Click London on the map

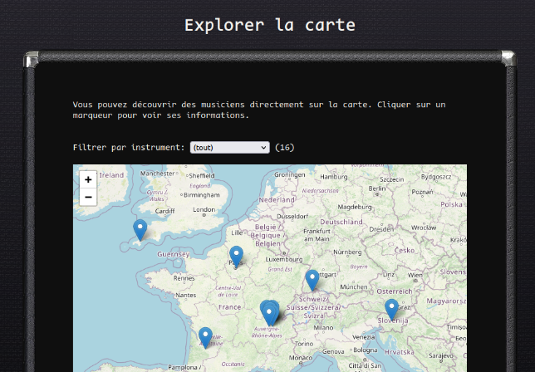coord(204,210)
